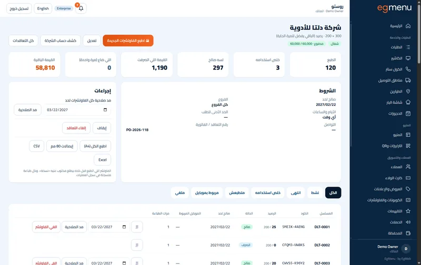The image size is (421, 265).
Task: Click the wallet icon beside المحفظة
Action: coord(408,233)
